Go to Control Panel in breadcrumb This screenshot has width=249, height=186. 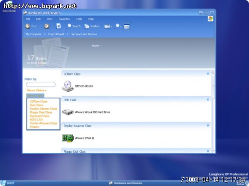(56, 34)
